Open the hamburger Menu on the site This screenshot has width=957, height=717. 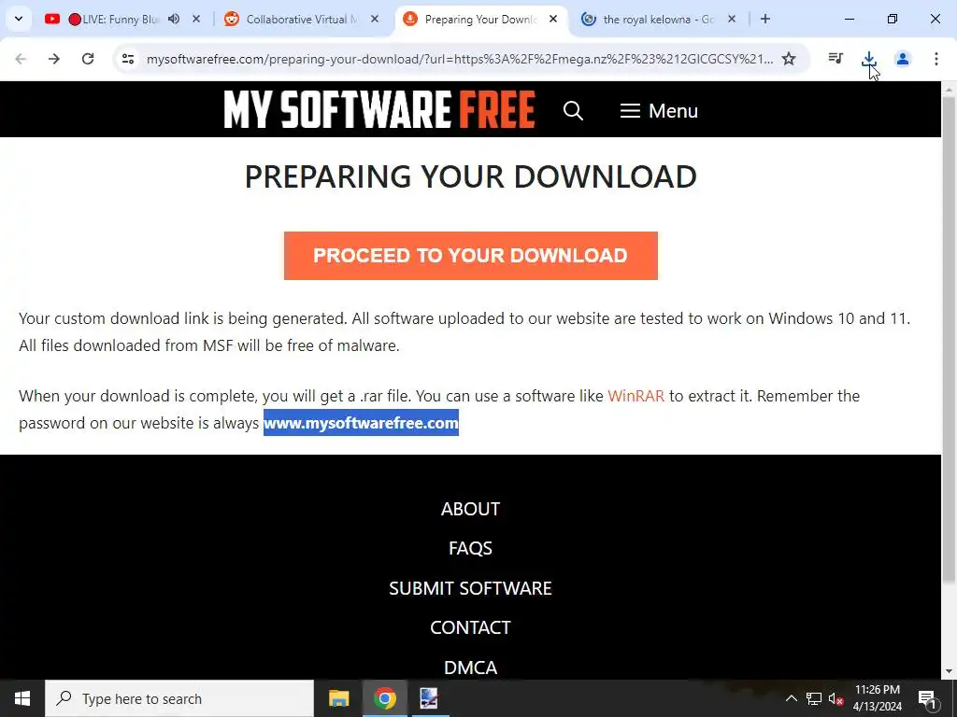tap(659, 111)
